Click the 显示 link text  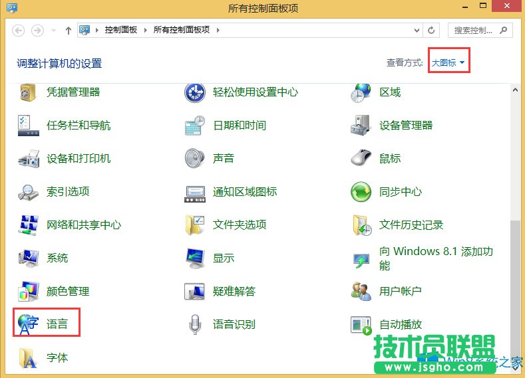[x=224, y=258]
